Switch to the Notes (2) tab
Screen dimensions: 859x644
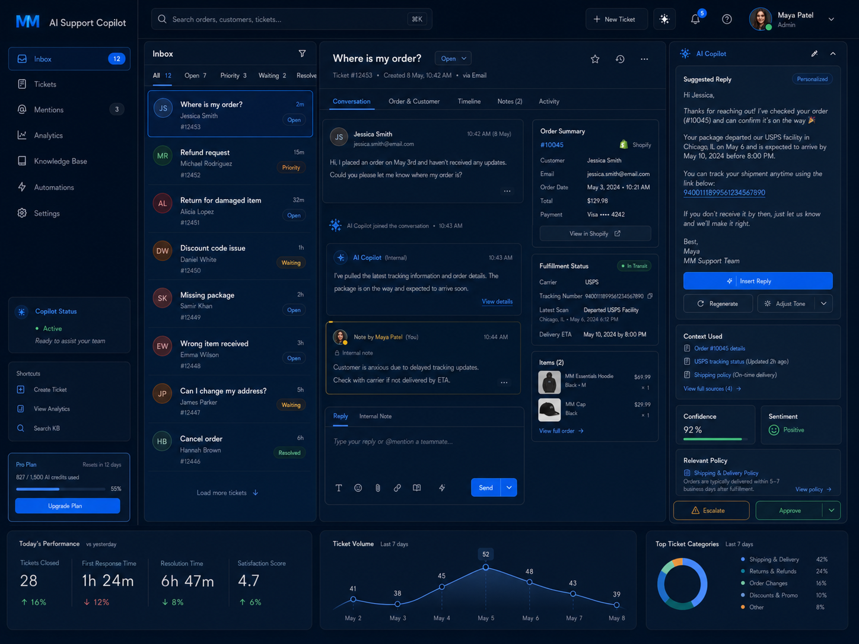(x=510, y=101)
